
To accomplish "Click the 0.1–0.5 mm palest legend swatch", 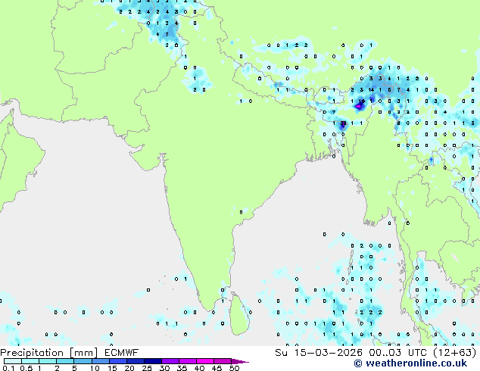I will coord(13,361).
